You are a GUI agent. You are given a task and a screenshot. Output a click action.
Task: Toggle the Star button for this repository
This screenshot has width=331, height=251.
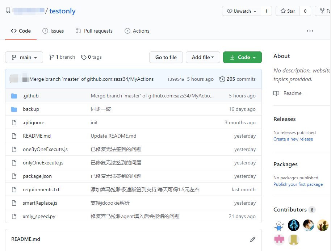click(288, 11)
